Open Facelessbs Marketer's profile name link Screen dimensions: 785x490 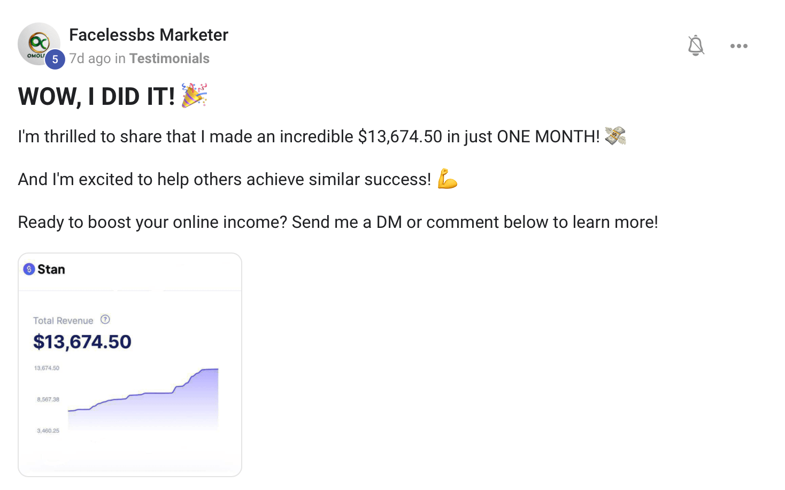[149, 35]
